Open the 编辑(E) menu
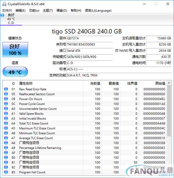Screen dimensions: 174x178 point(21,11)
